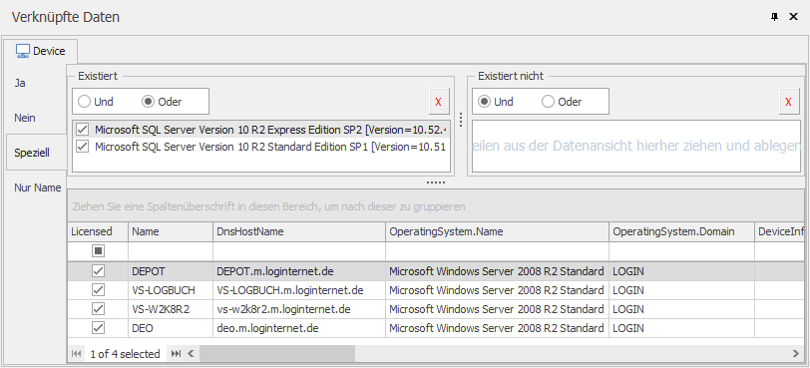Select the DEPOT name cell
810x368 pixels.
171,271
